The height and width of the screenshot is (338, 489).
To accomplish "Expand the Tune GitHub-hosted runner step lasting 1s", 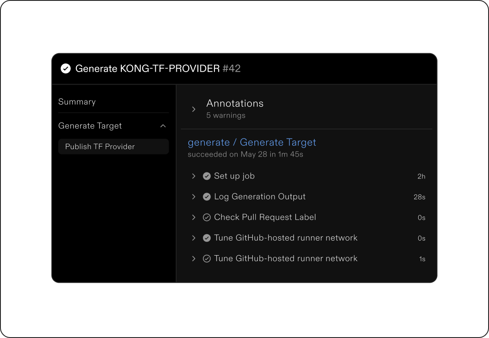I will (193, 259).
